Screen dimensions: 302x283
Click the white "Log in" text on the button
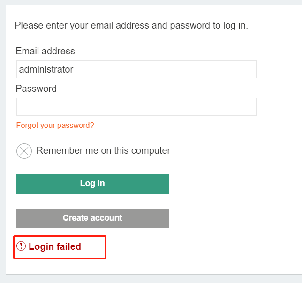tap(92, 183)
